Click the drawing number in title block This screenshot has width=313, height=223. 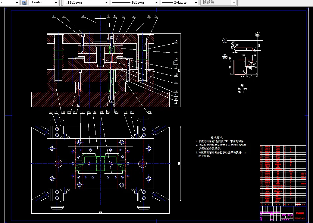[x=299, y=218]
